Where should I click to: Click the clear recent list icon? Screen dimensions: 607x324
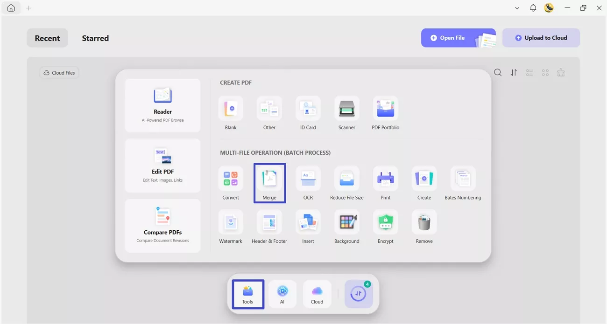pos(561,73)
